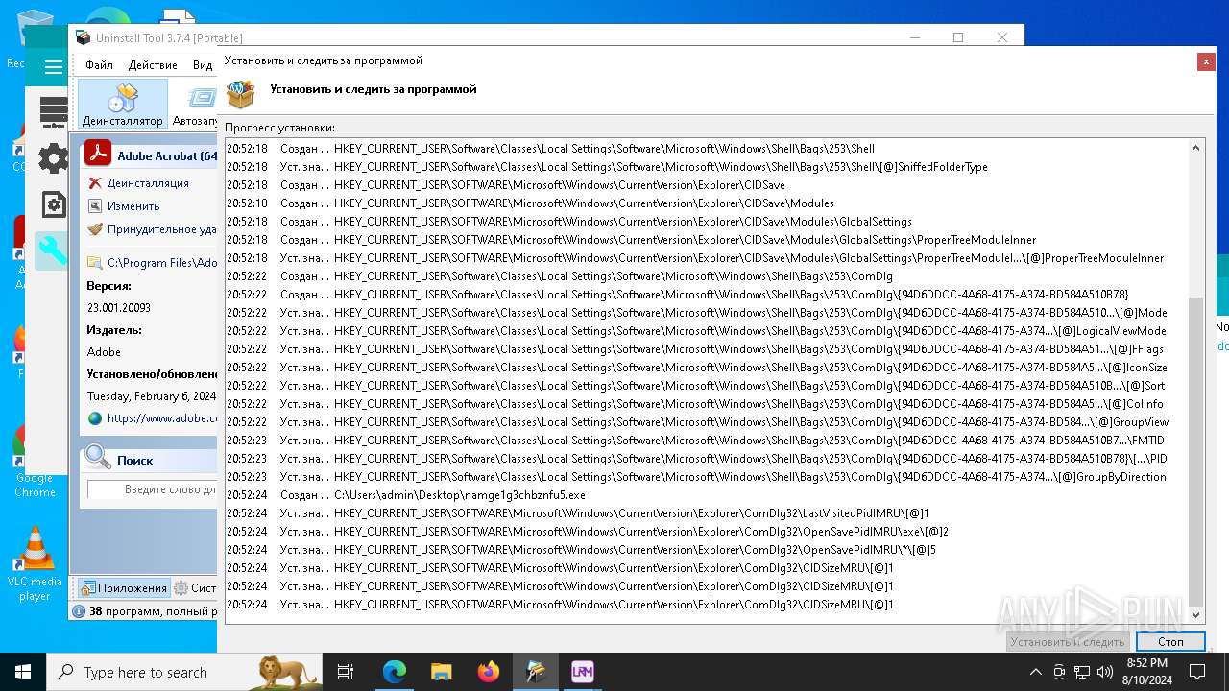The width and height of the screenshot is (1229, 691).
Task: Select the log row for namge1g3chbznfu5.exe
Action: point(705,495)
